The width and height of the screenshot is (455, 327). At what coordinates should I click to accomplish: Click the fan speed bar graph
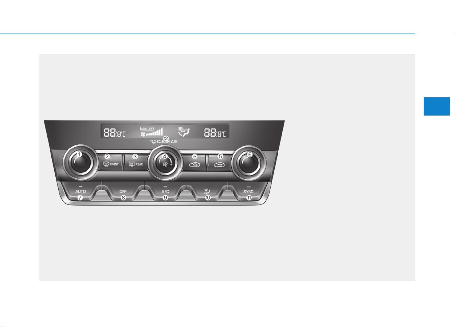(155, 132)
